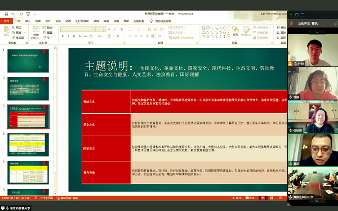The image size is (338, 211).
Task: Click the 快速样式 Quick Styles button
Action: [x=246, y=32]
